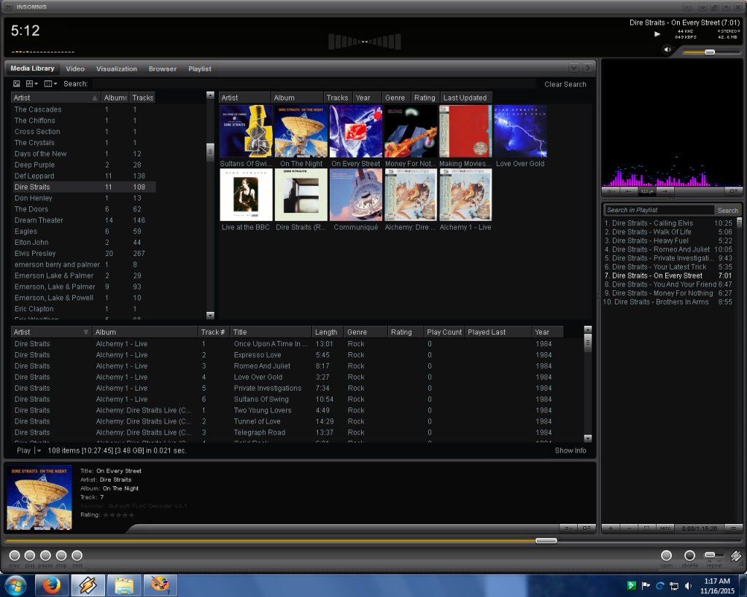Viewport: 747px width, 597px height.
Task: Toggle the repeat switch
Action: (x=713, y=555)
